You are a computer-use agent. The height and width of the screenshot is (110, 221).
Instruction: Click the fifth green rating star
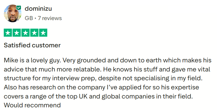(43, 33)
